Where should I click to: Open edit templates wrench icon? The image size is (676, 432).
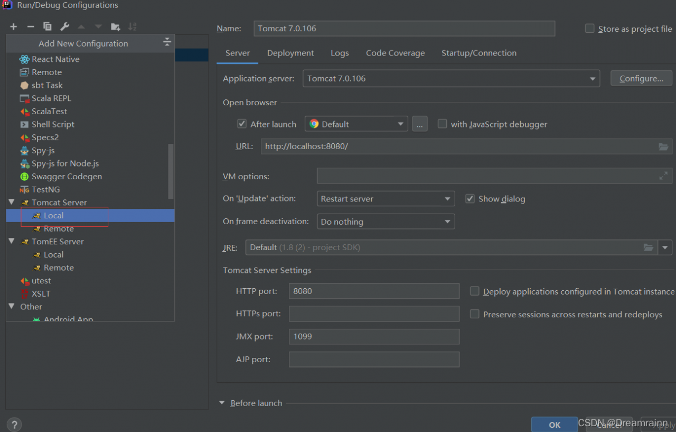(64, 26)
